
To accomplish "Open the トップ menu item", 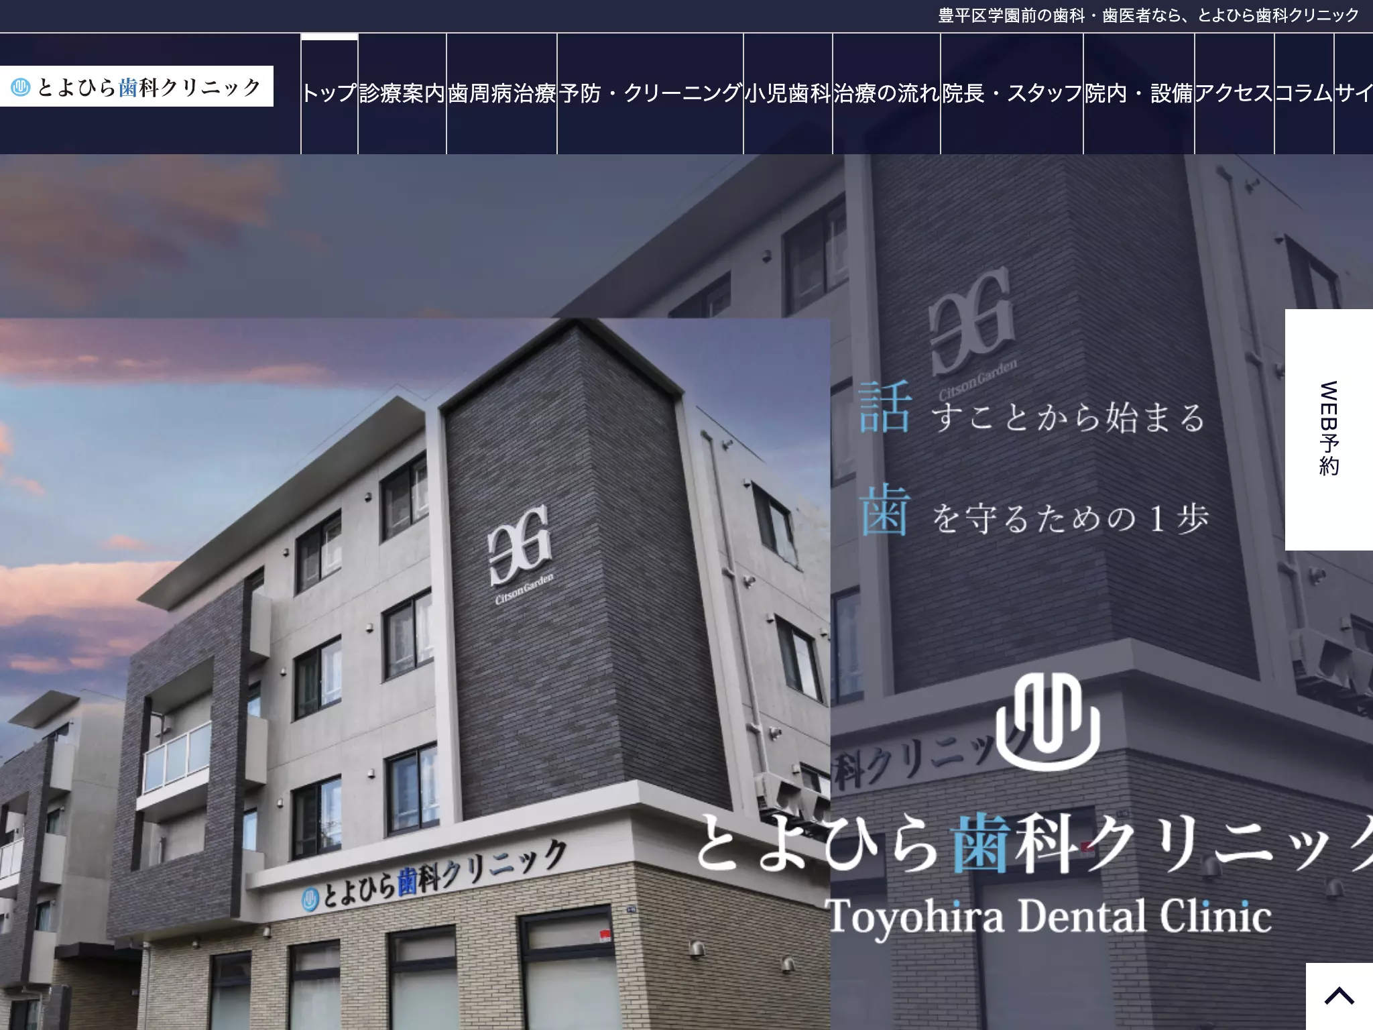I will pos(329,94).
